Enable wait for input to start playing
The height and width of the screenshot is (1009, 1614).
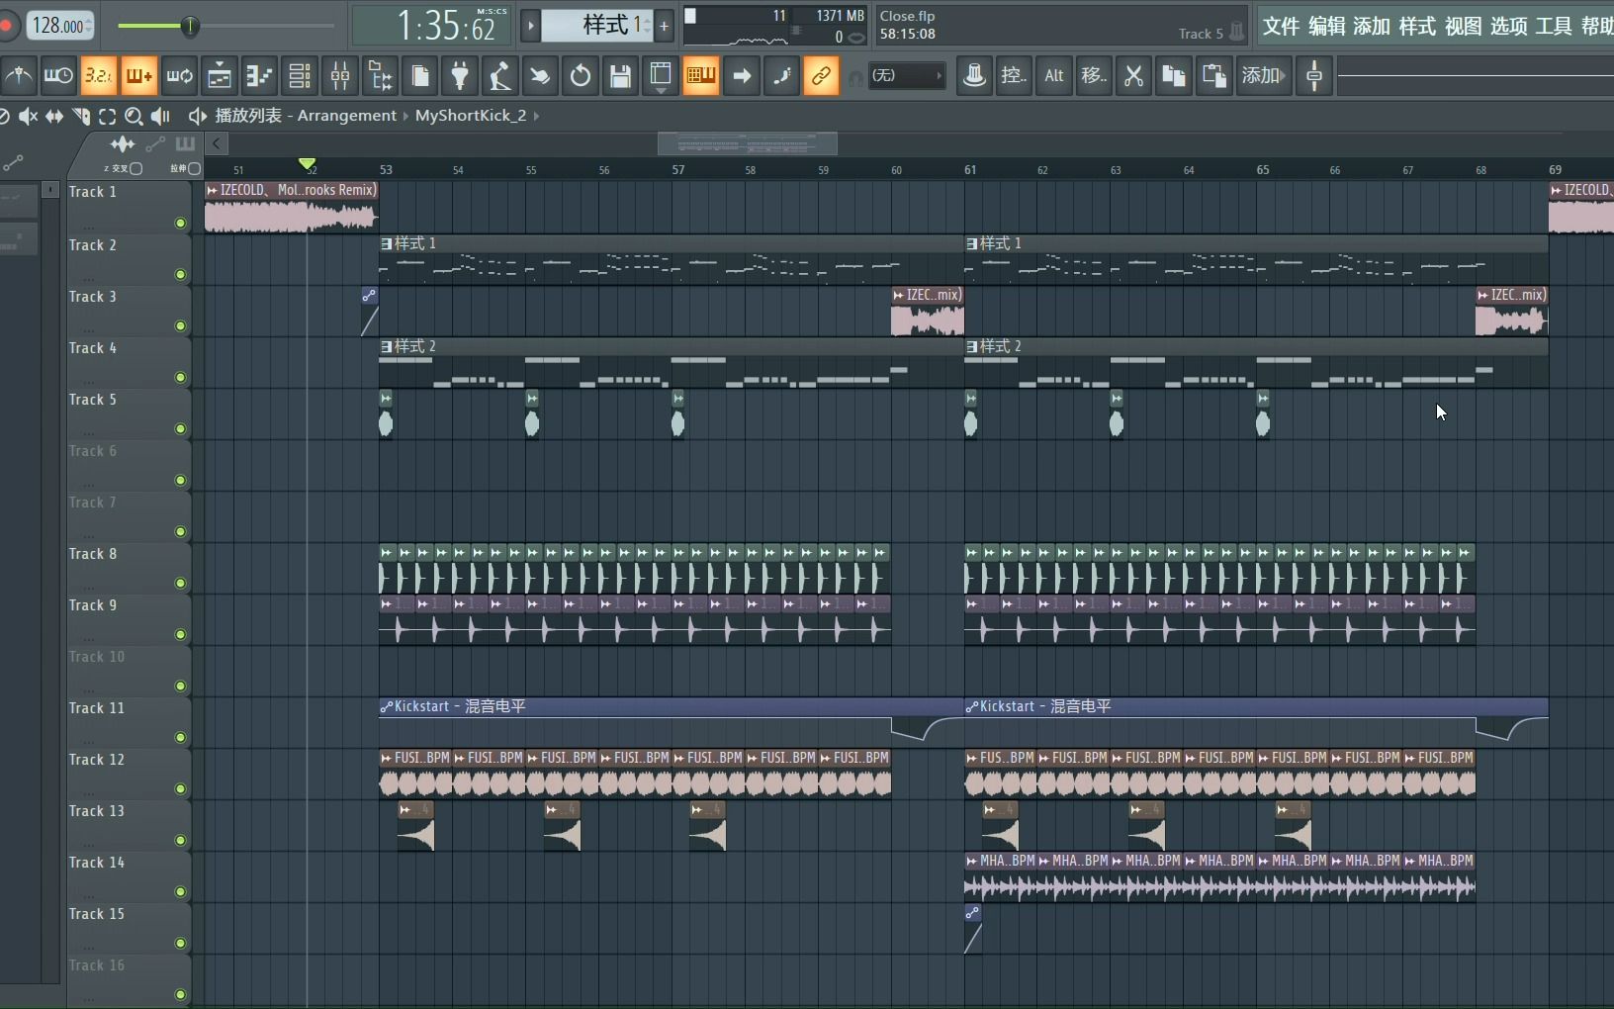tap(58, 76)
